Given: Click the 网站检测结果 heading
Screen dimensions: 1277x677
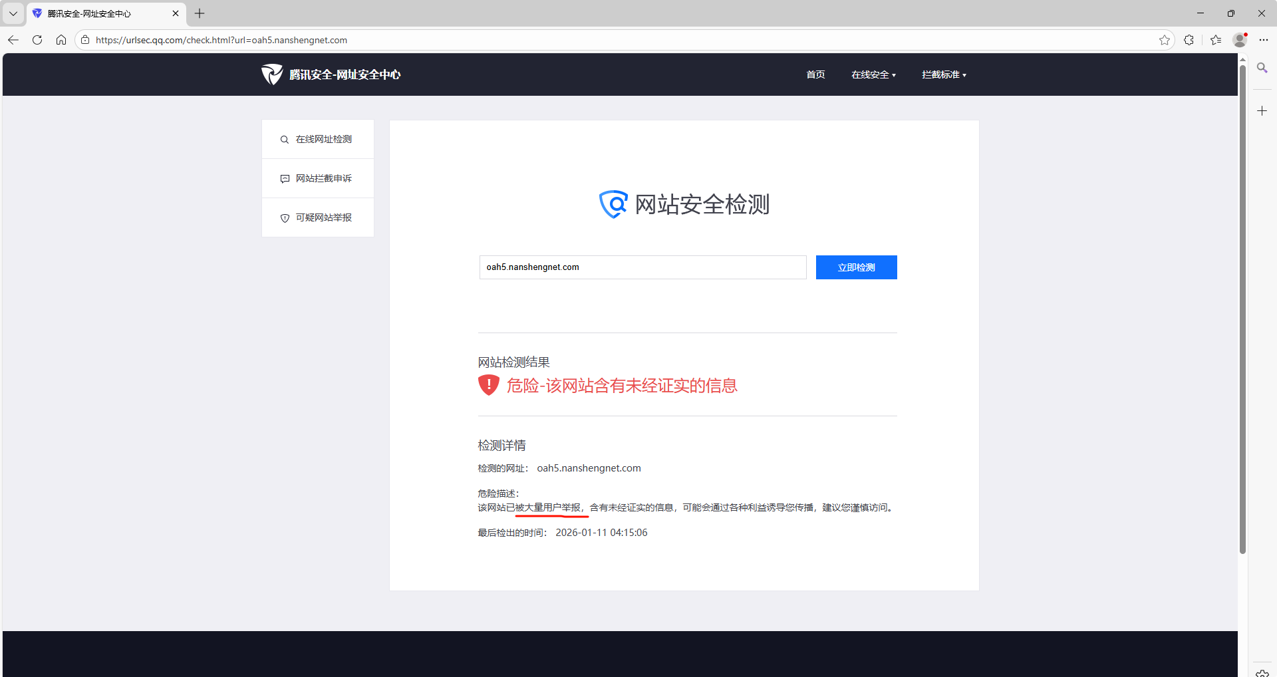Looking at the screenshot, I should [513, 362].
